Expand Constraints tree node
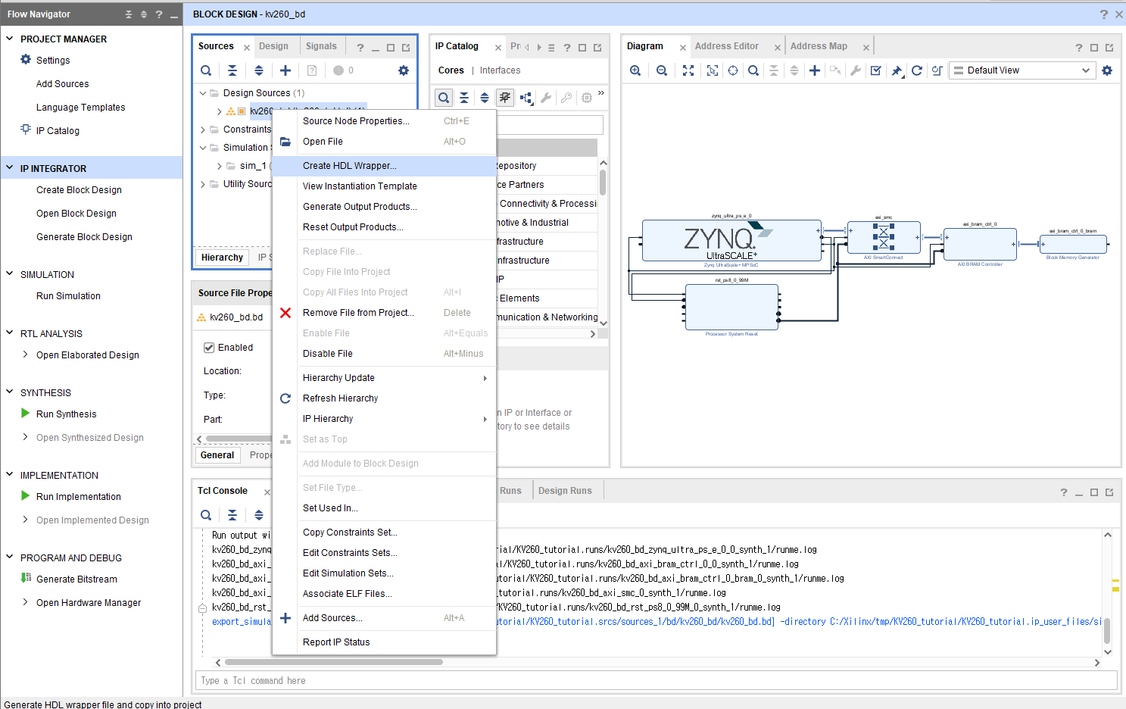 pyautogui.click(x=203, y=130)
